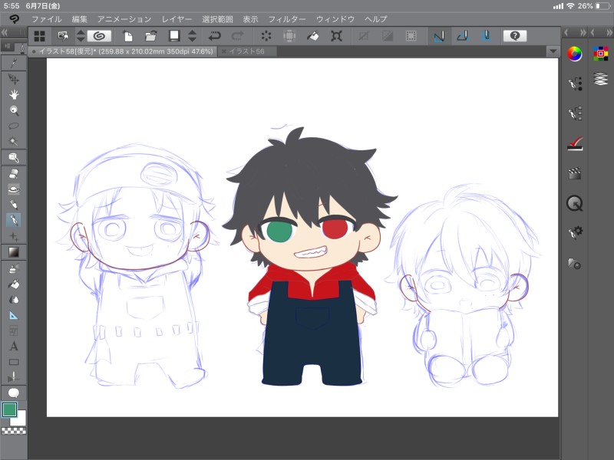Open the Color set palette
Viewport: 614px width, 460px height.
(x=601, y=54)
